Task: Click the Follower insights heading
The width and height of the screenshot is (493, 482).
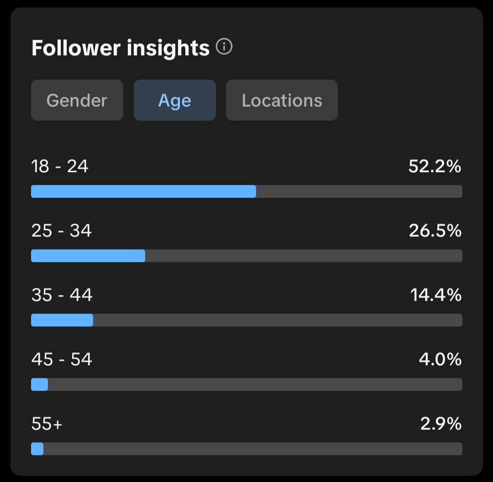Action: click(121, 48)
